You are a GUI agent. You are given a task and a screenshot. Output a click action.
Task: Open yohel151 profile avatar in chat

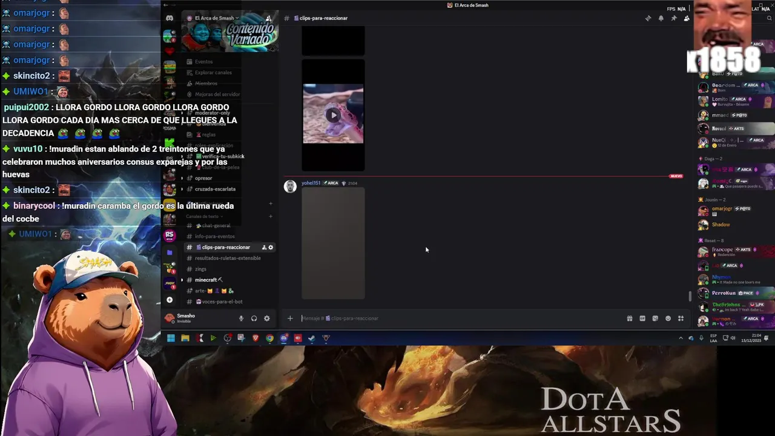click(x=290, y=187)
